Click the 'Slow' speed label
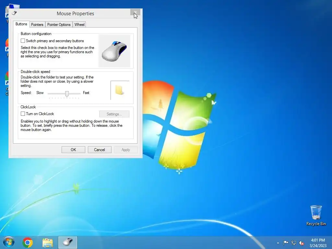 tap(40, 93)
